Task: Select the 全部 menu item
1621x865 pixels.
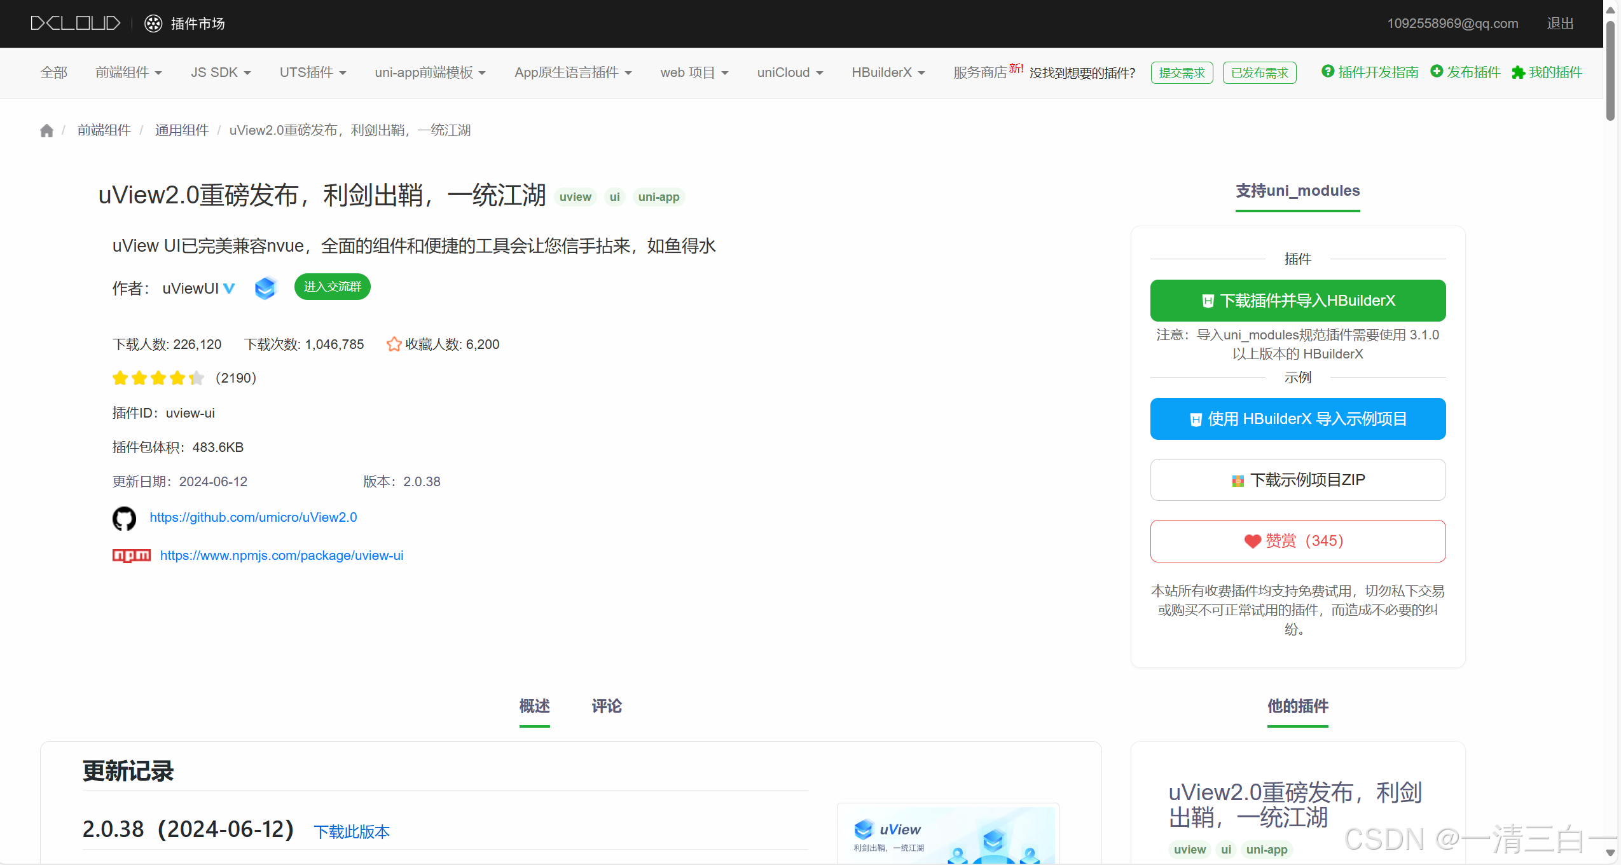Action: click(53, 72)
